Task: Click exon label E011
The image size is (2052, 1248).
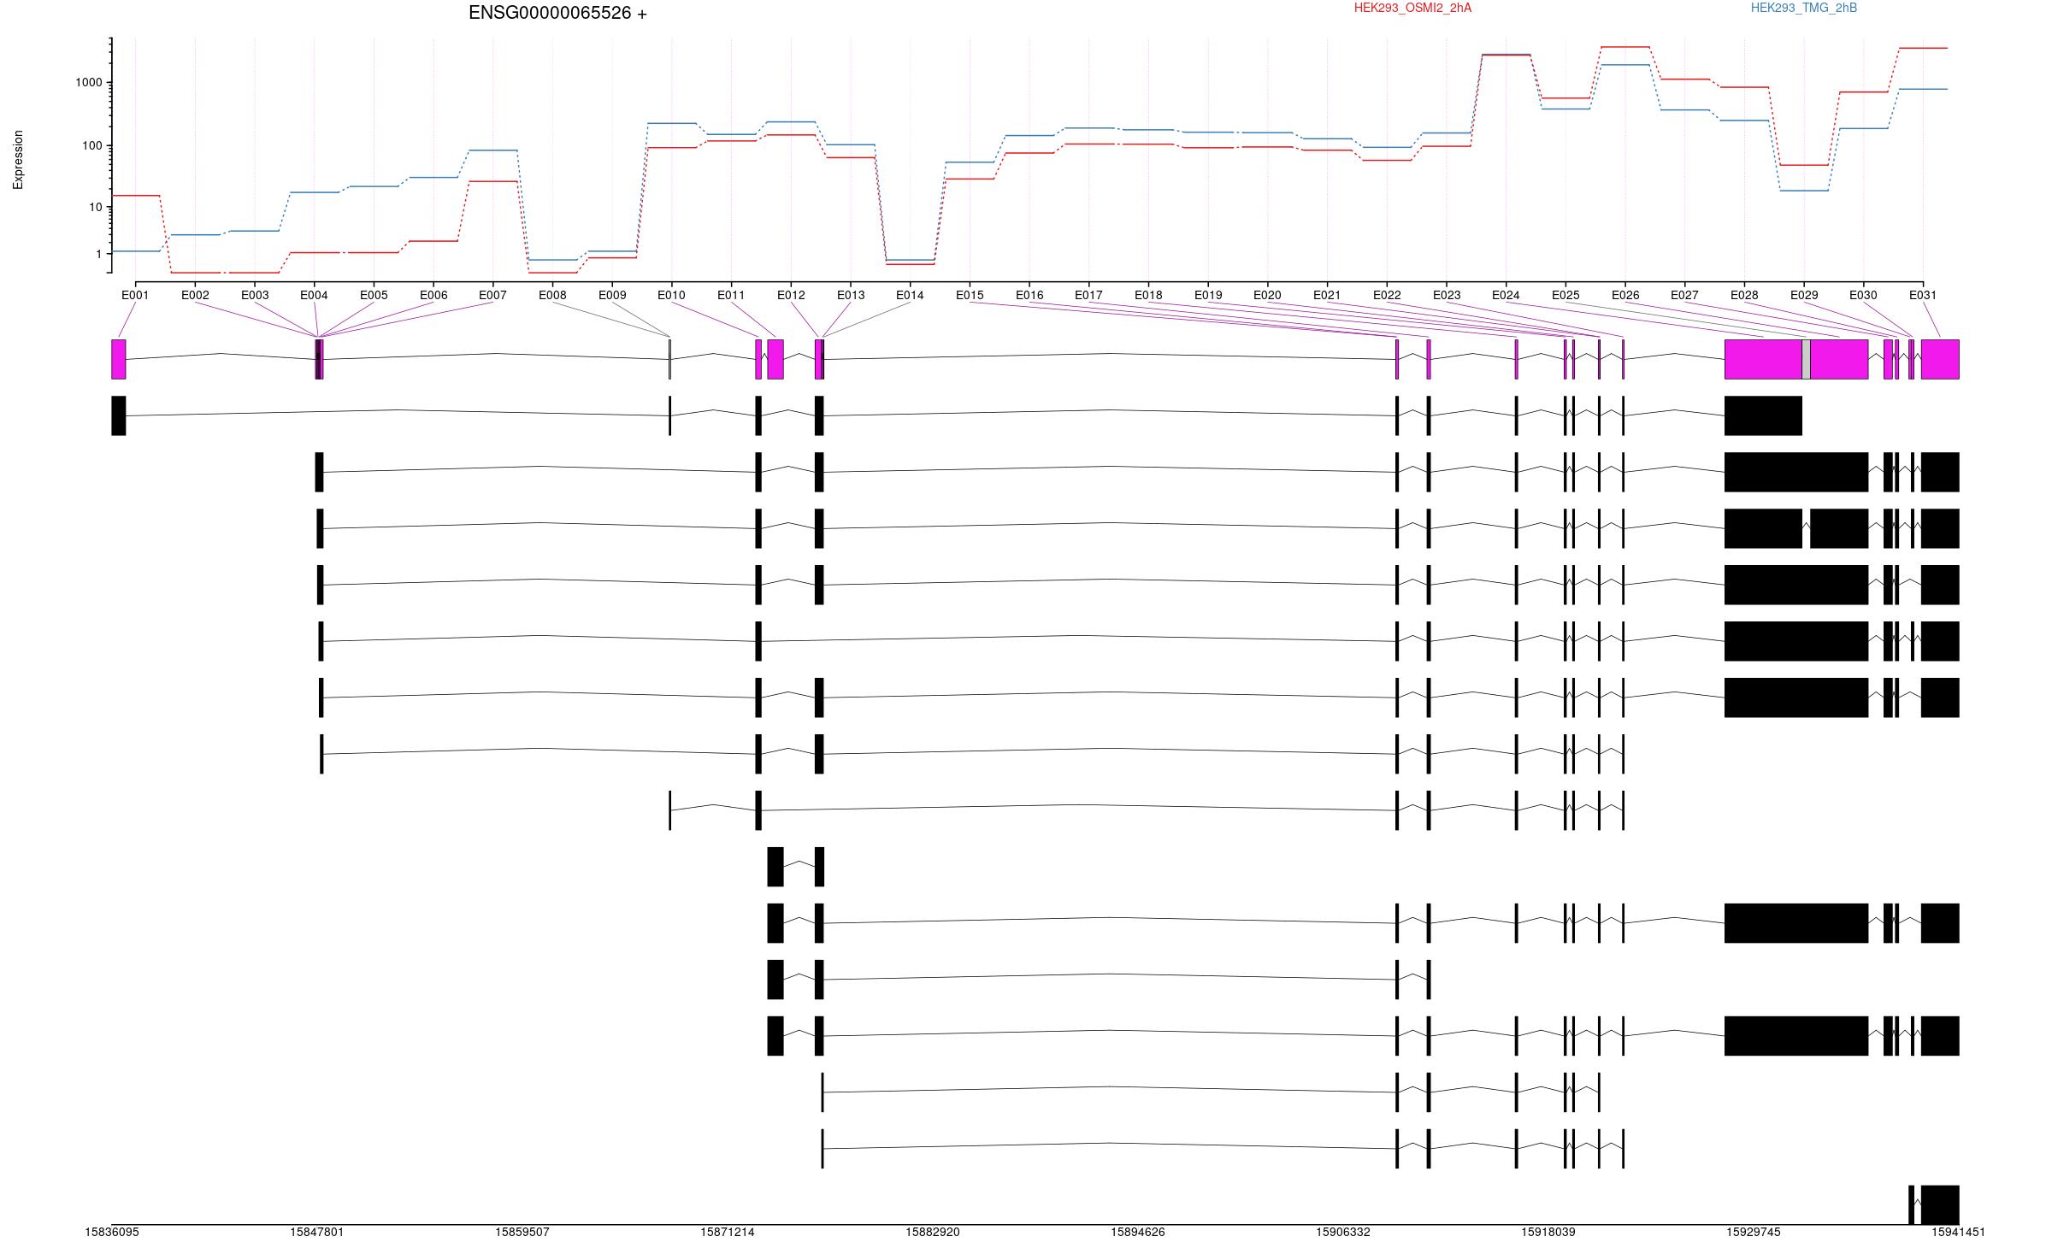Action: point(731,295)
